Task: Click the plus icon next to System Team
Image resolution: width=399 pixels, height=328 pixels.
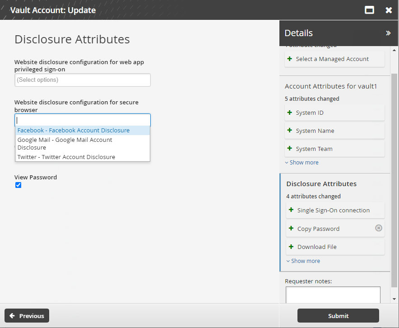Action: (290, 149)
